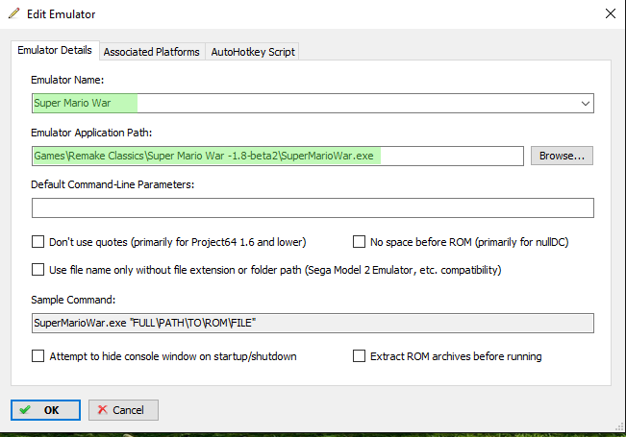Click the Default Command-Line Parameters field
Screen dimensions: 626x437
313,207
